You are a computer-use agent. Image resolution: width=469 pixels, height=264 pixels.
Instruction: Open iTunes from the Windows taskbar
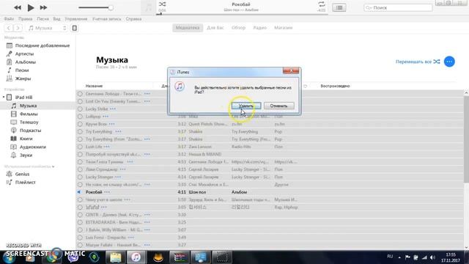pos(136,257)
